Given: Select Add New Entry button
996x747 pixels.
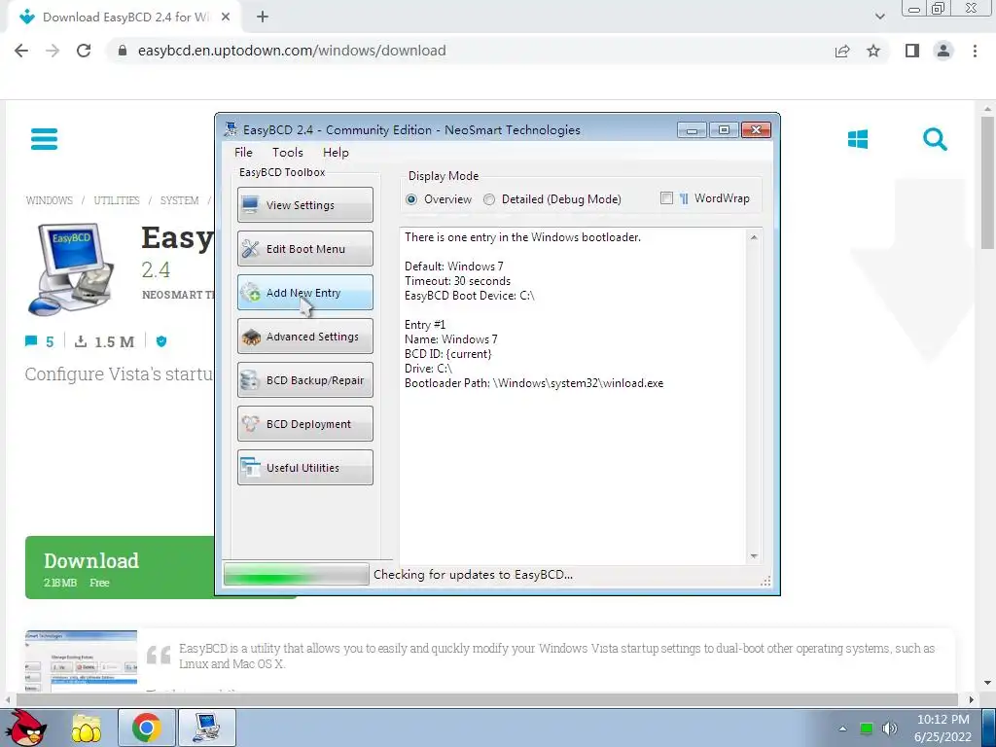Looking at the screenshot, I should coord(304,292).
